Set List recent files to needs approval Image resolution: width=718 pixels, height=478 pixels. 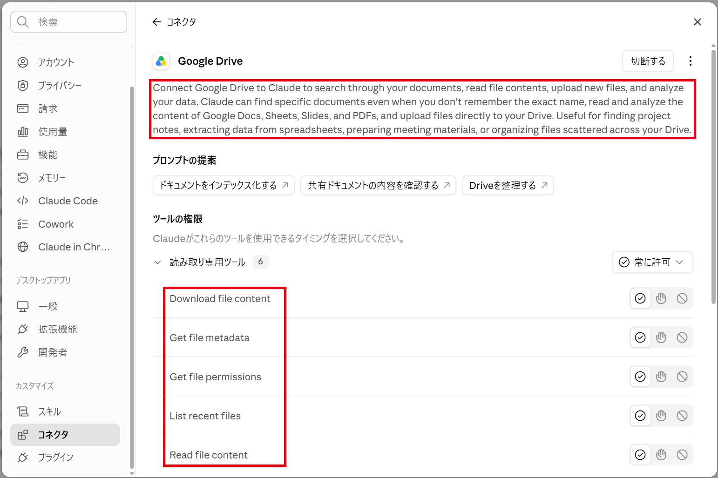pyautogui.click(x=661, y=416)
